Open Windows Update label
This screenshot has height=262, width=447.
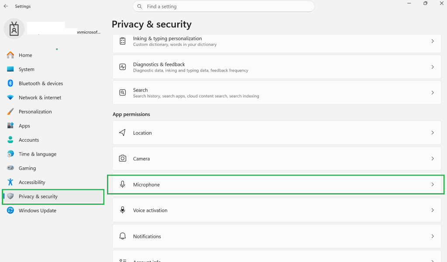[x=38, y=211]
